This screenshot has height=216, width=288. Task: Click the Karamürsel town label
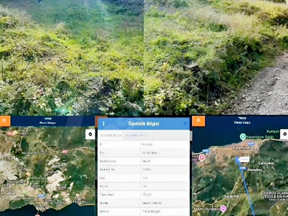coord(242,148)
